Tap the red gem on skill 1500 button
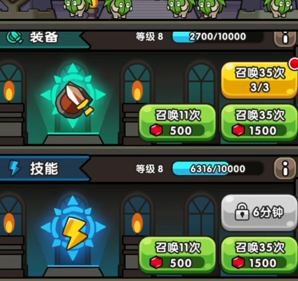Screen dimensions: 298x281 click(x=238, y=262)
